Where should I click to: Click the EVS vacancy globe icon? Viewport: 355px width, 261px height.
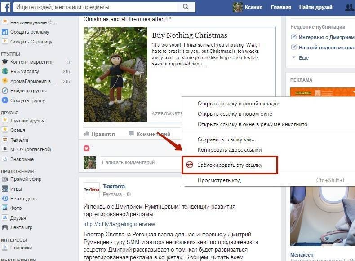[5, 71]
